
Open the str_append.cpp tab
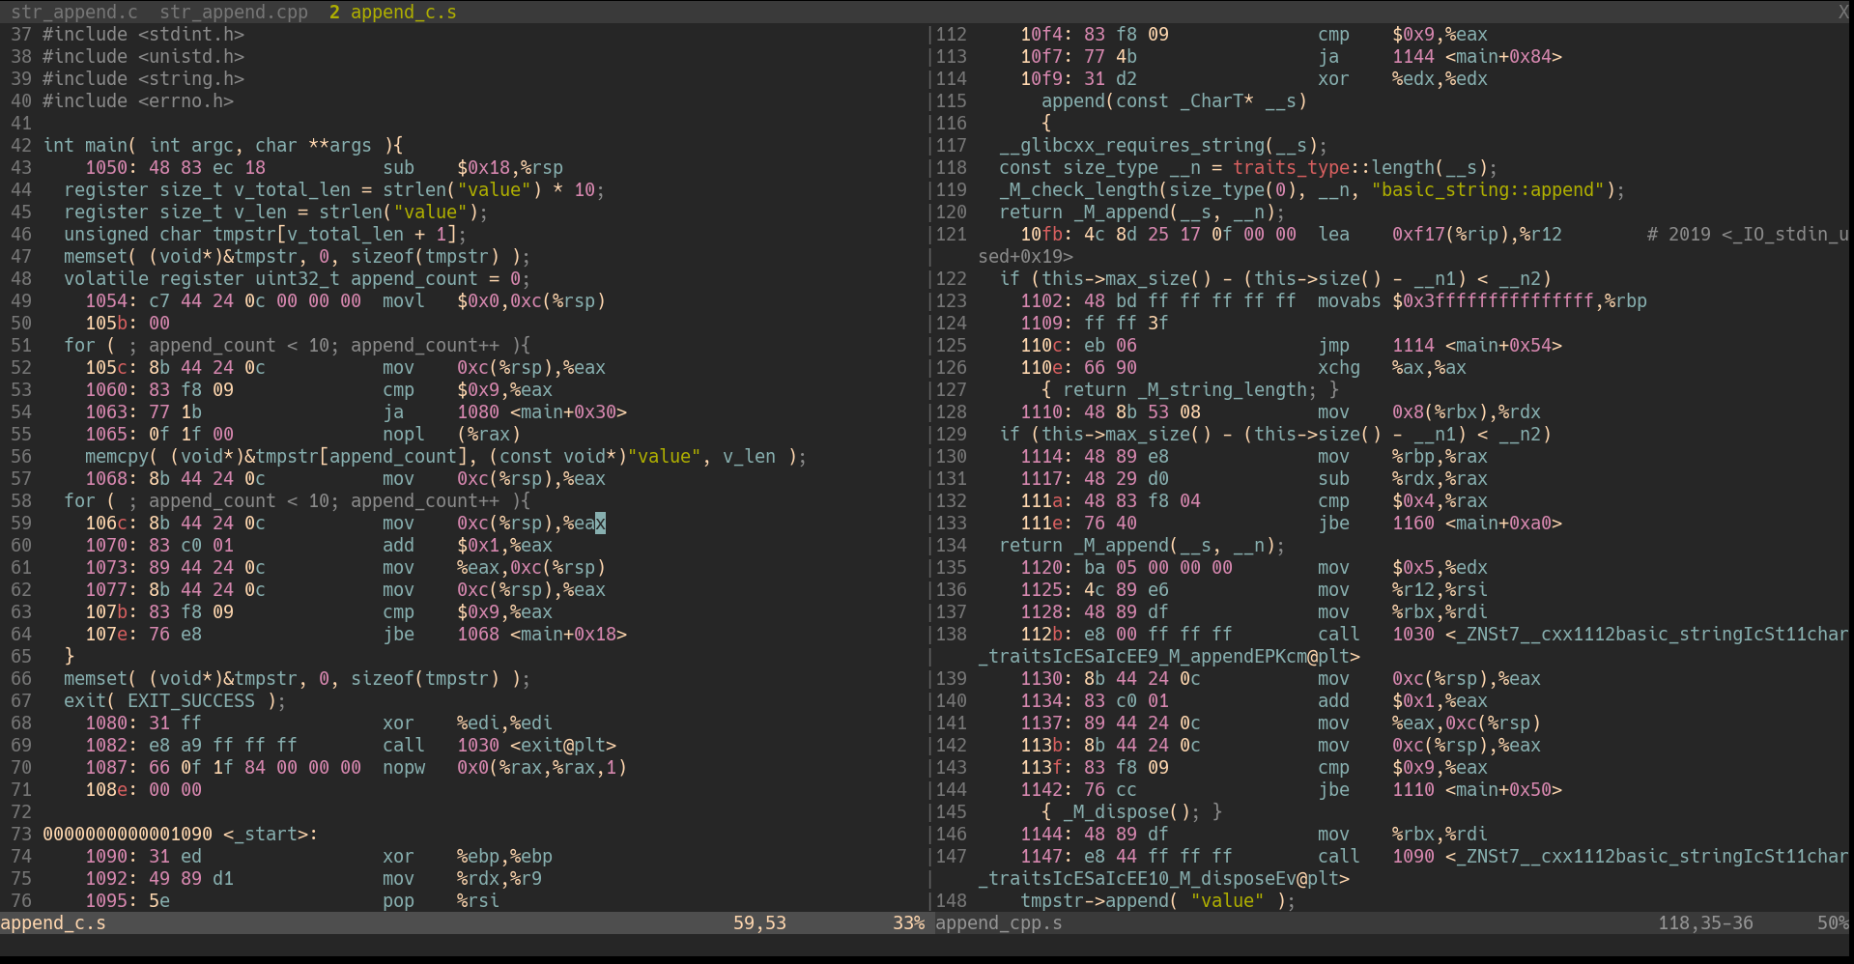233,13
